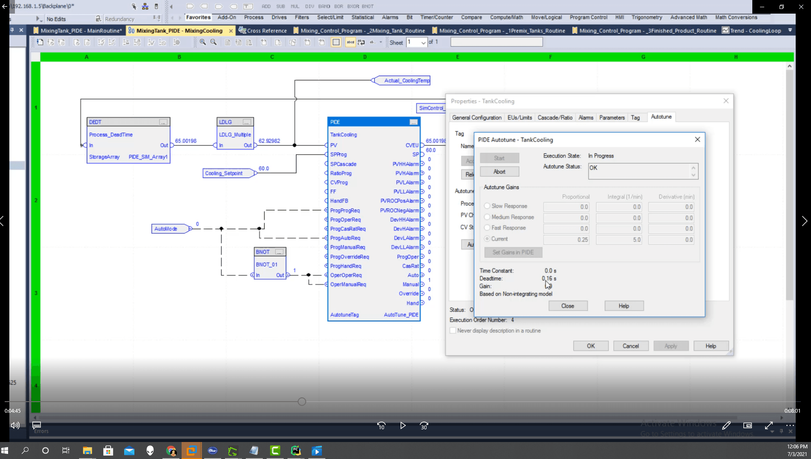The height and width of the screenshot is (459, 811).
Task: Click video progress slider handle
Action: click(302, 402)
